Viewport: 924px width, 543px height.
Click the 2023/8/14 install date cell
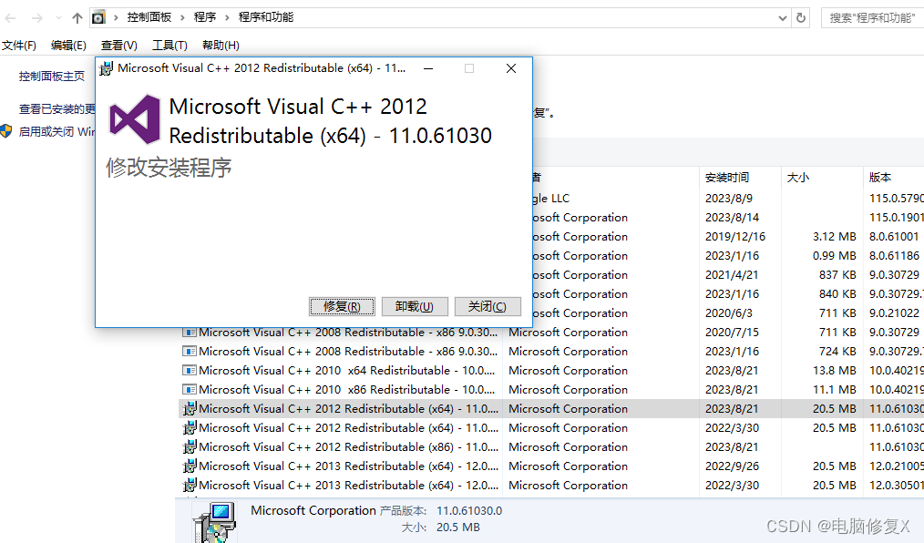732,218
